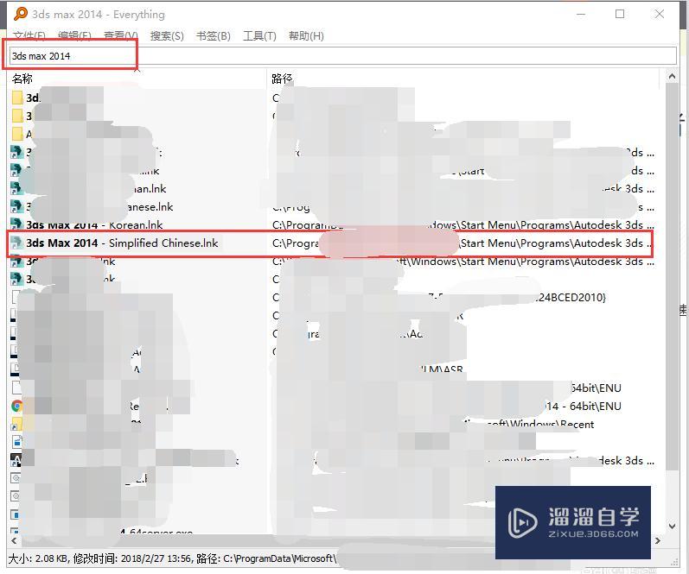Click the horizontal scrollbar left arrow
This screenshot has width=689, height=574.
14,540
